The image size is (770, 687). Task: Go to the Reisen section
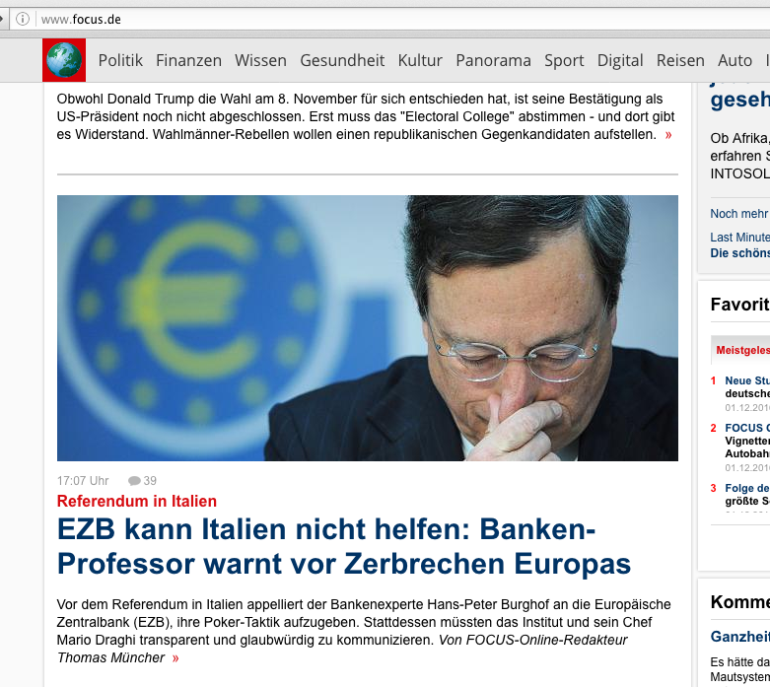680,60
